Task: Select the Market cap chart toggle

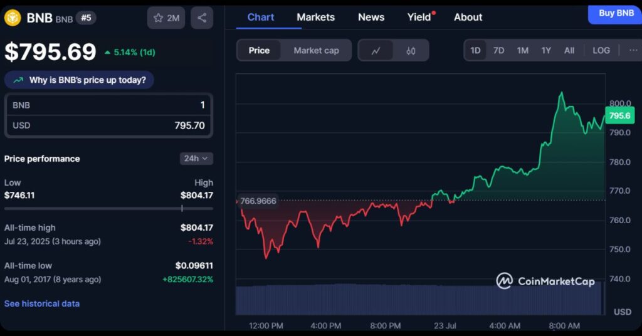Action: point(316,51)
